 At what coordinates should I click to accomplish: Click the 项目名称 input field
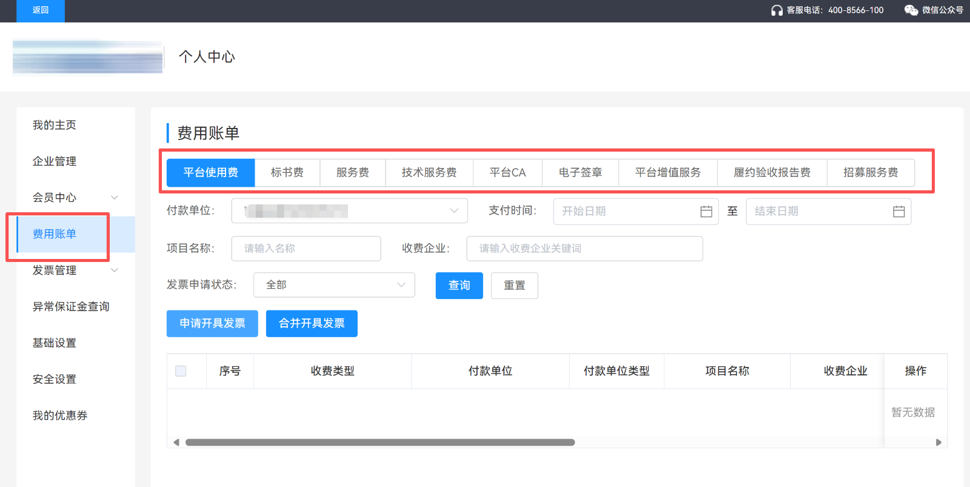[x=306, y=249]
